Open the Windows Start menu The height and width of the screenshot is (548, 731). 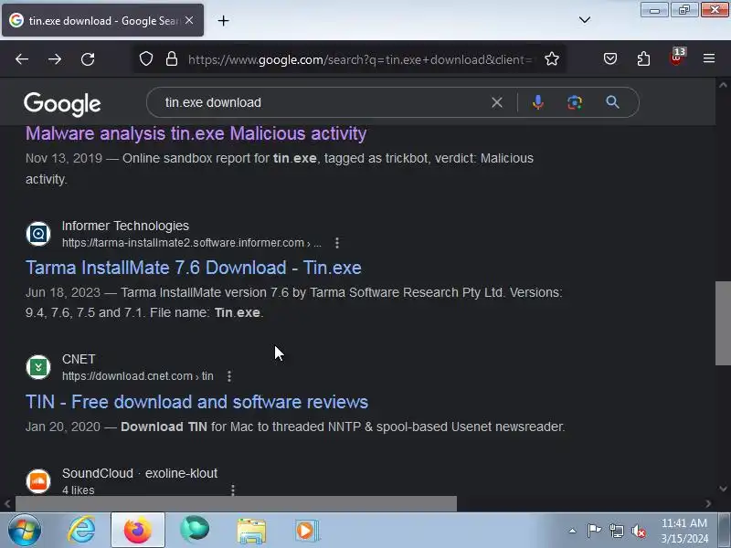point(25,531)
